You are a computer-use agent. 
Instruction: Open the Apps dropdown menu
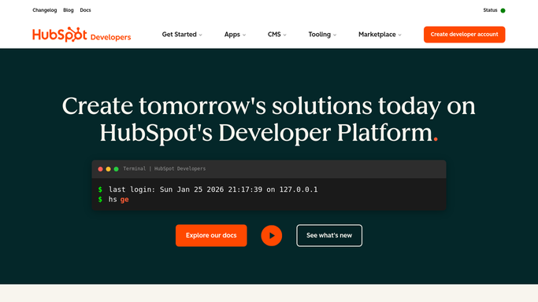pos(235,35)
